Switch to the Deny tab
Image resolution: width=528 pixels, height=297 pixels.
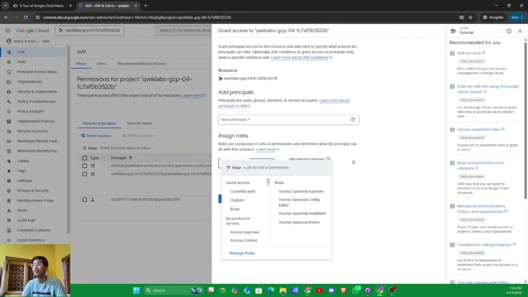(x=101, y=64)
